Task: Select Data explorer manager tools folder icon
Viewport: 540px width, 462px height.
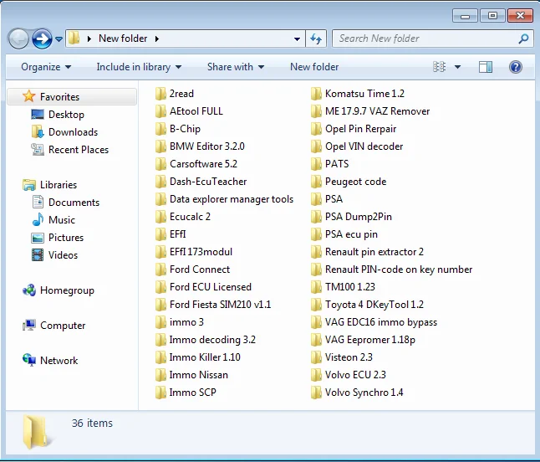Action: (x=160, y=199)
